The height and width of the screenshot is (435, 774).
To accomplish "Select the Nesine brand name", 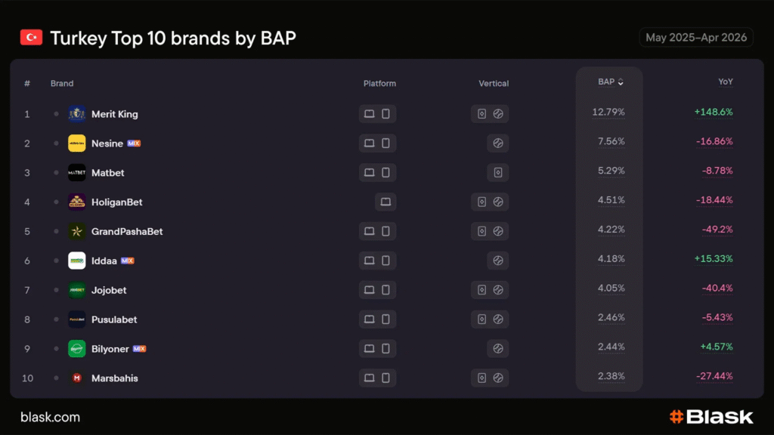I will pos(107,143).
